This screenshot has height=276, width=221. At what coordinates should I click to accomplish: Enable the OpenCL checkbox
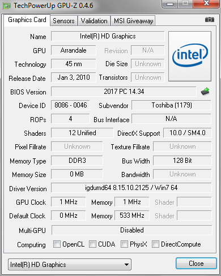pyautogui.click(x=57, y=244)
